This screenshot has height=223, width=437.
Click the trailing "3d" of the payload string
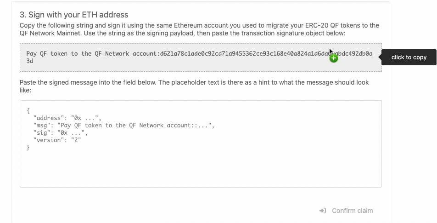[30, 61]
